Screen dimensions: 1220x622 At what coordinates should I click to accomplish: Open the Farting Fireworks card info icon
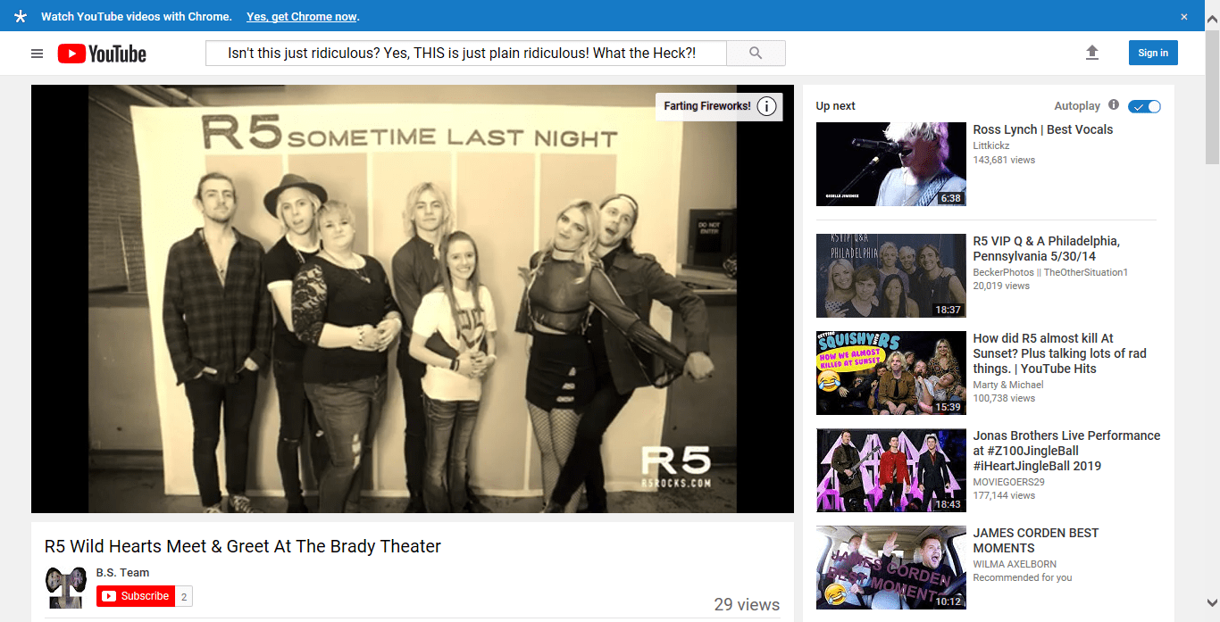coord(765,106)
